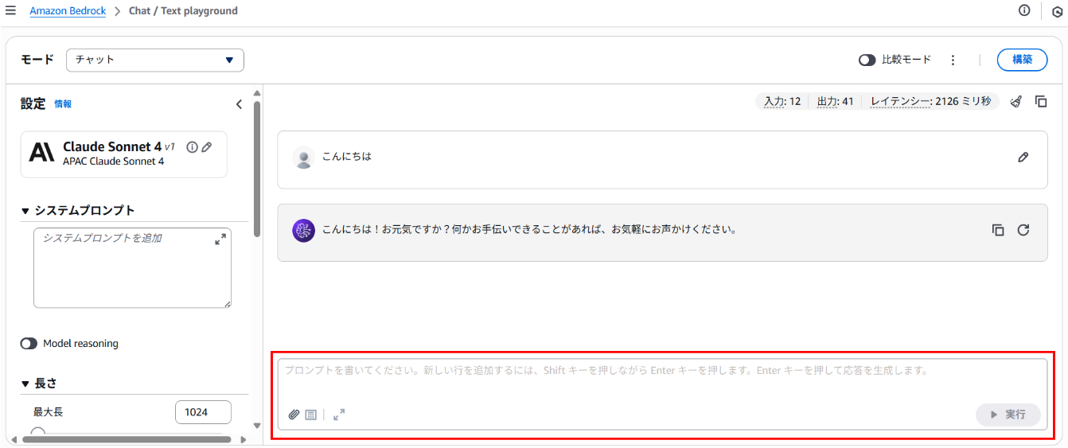The image size is (1068, 448).
Task: Click the paperclip attach file icon
Action: (294, 415)
